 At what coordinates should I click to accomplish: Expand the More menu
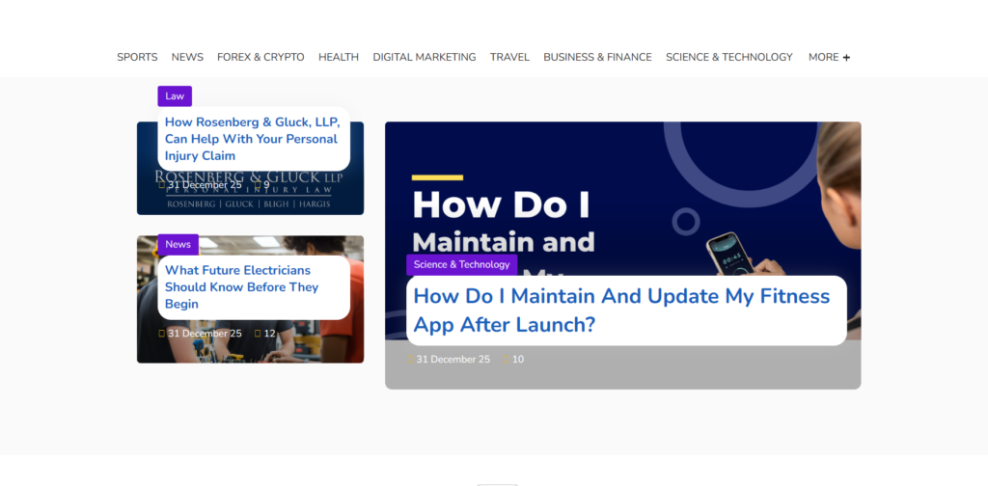829,57
